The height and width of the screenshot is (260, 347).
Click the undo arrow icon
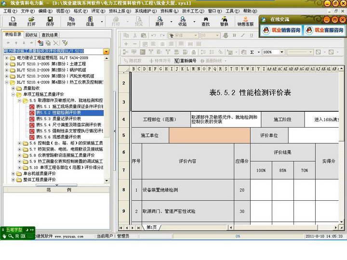point(153,35)
